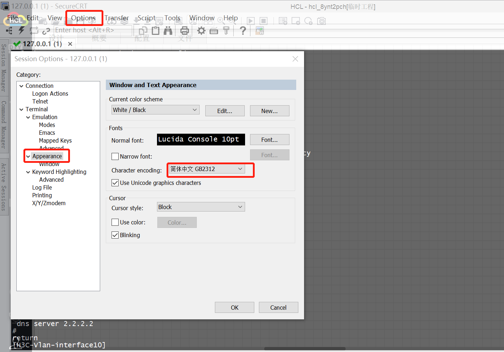Click the HCL add rectangle icon

(296, 21)
